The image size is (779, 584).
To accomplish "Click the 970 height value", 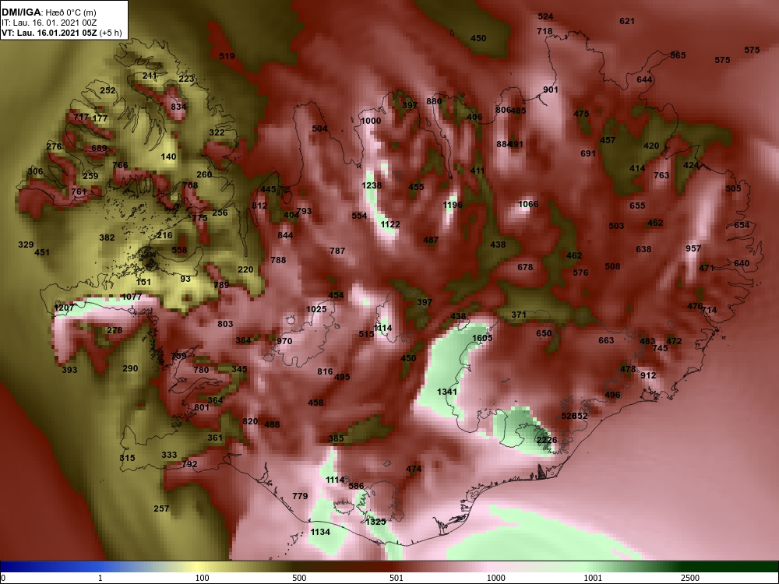I will click(284, 341).
